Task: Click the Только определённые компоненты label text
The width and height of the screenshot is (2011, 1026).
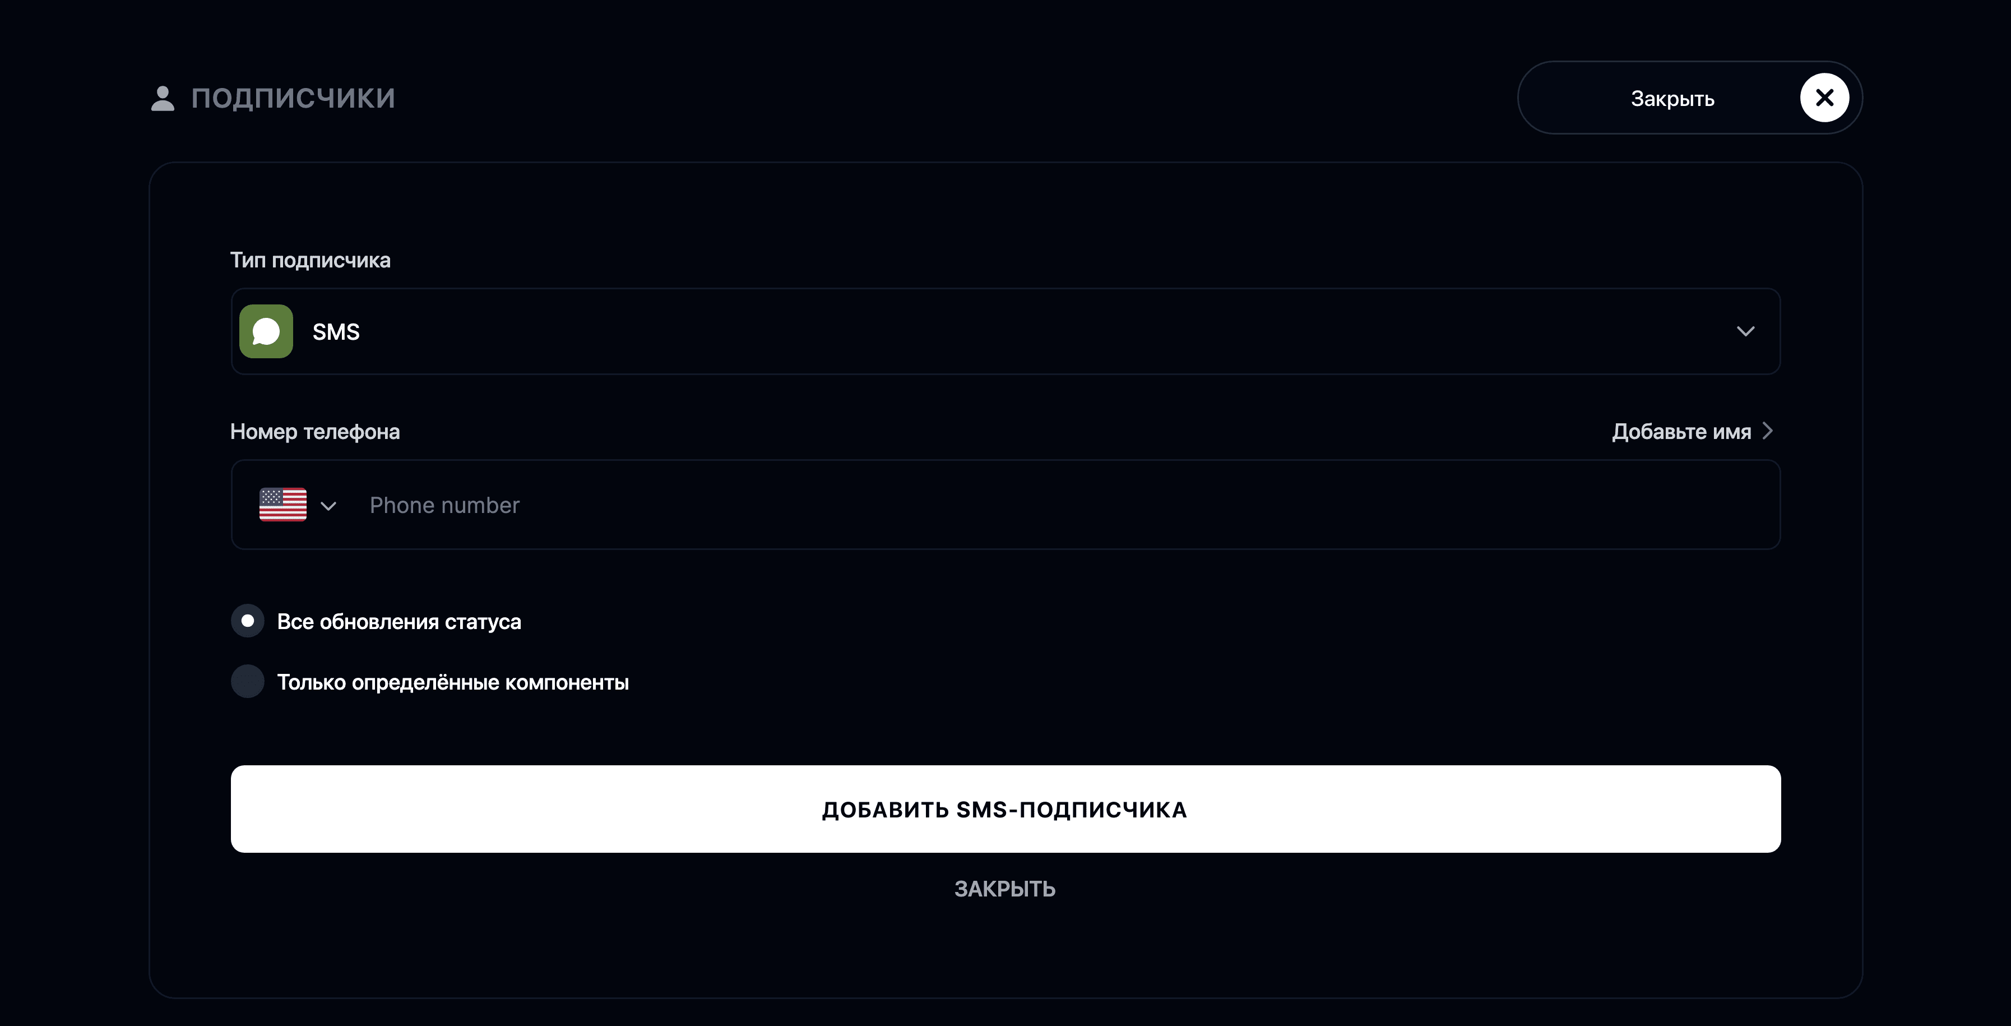Action: [453, 682]
